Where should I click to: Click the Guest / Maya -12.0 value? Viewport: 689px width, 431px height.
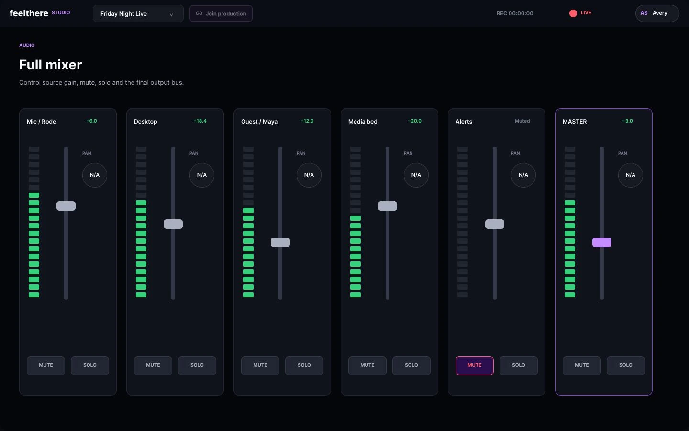[x=307, y=121]
